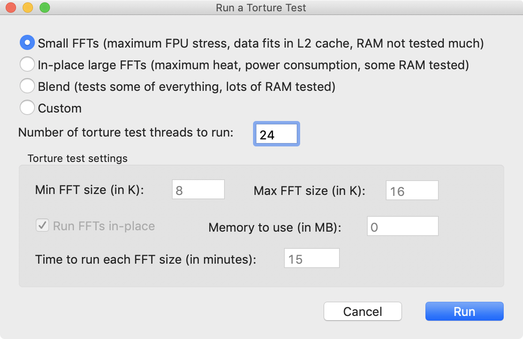523x339 pixels.
Task: Toggle the Run FFTs in-place checkbox
Action: [x=42, y=226]
